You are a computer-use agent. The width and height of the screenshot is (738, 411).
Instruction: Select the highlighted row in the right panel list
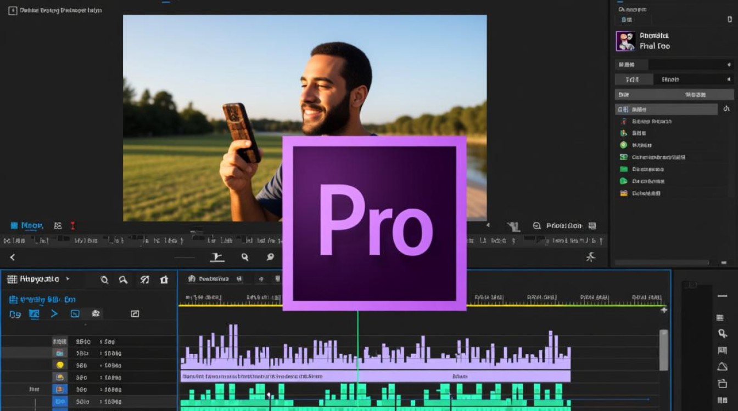click(x=666, y=109)
